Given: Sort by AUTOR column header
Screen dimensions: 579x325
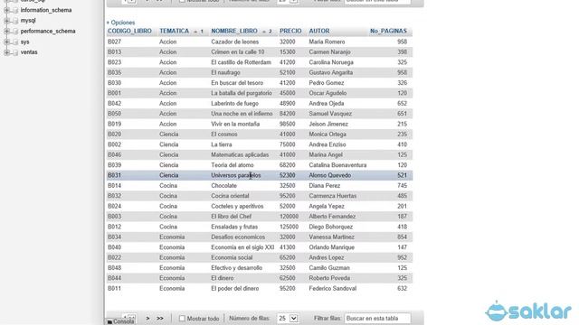Looking at the screenshot, I should click(319, 31).
